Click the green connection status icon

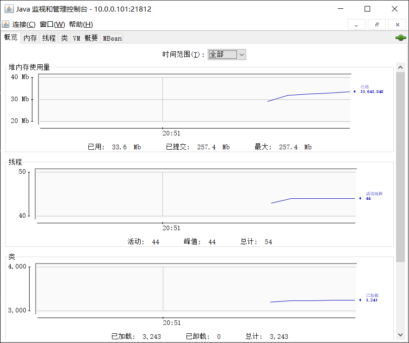(401, 38)
